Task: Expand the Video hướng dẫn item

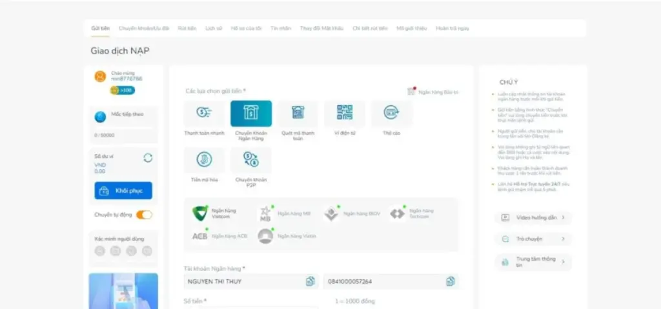Action: pos(533,217)
